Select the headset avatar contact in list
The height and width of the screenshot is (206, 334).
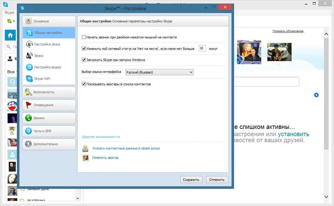(12, 82)
